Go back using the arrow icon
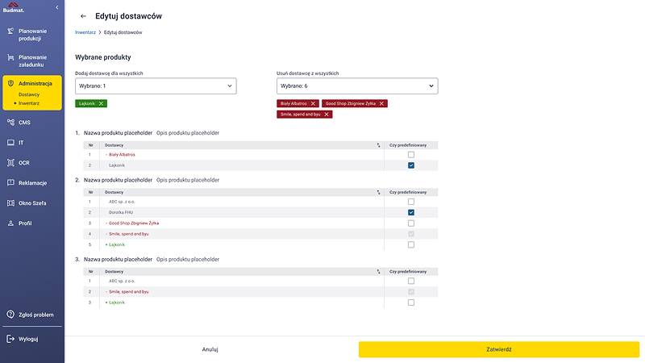This screenshot has width=645, height=363. click(83, 16)
